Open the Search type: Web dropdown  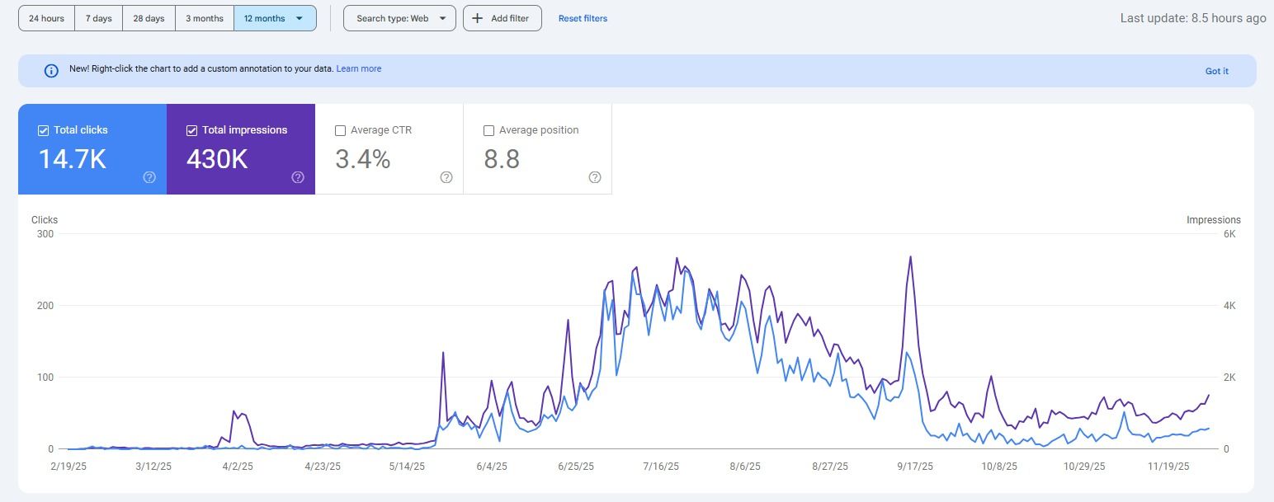(399, 18)
